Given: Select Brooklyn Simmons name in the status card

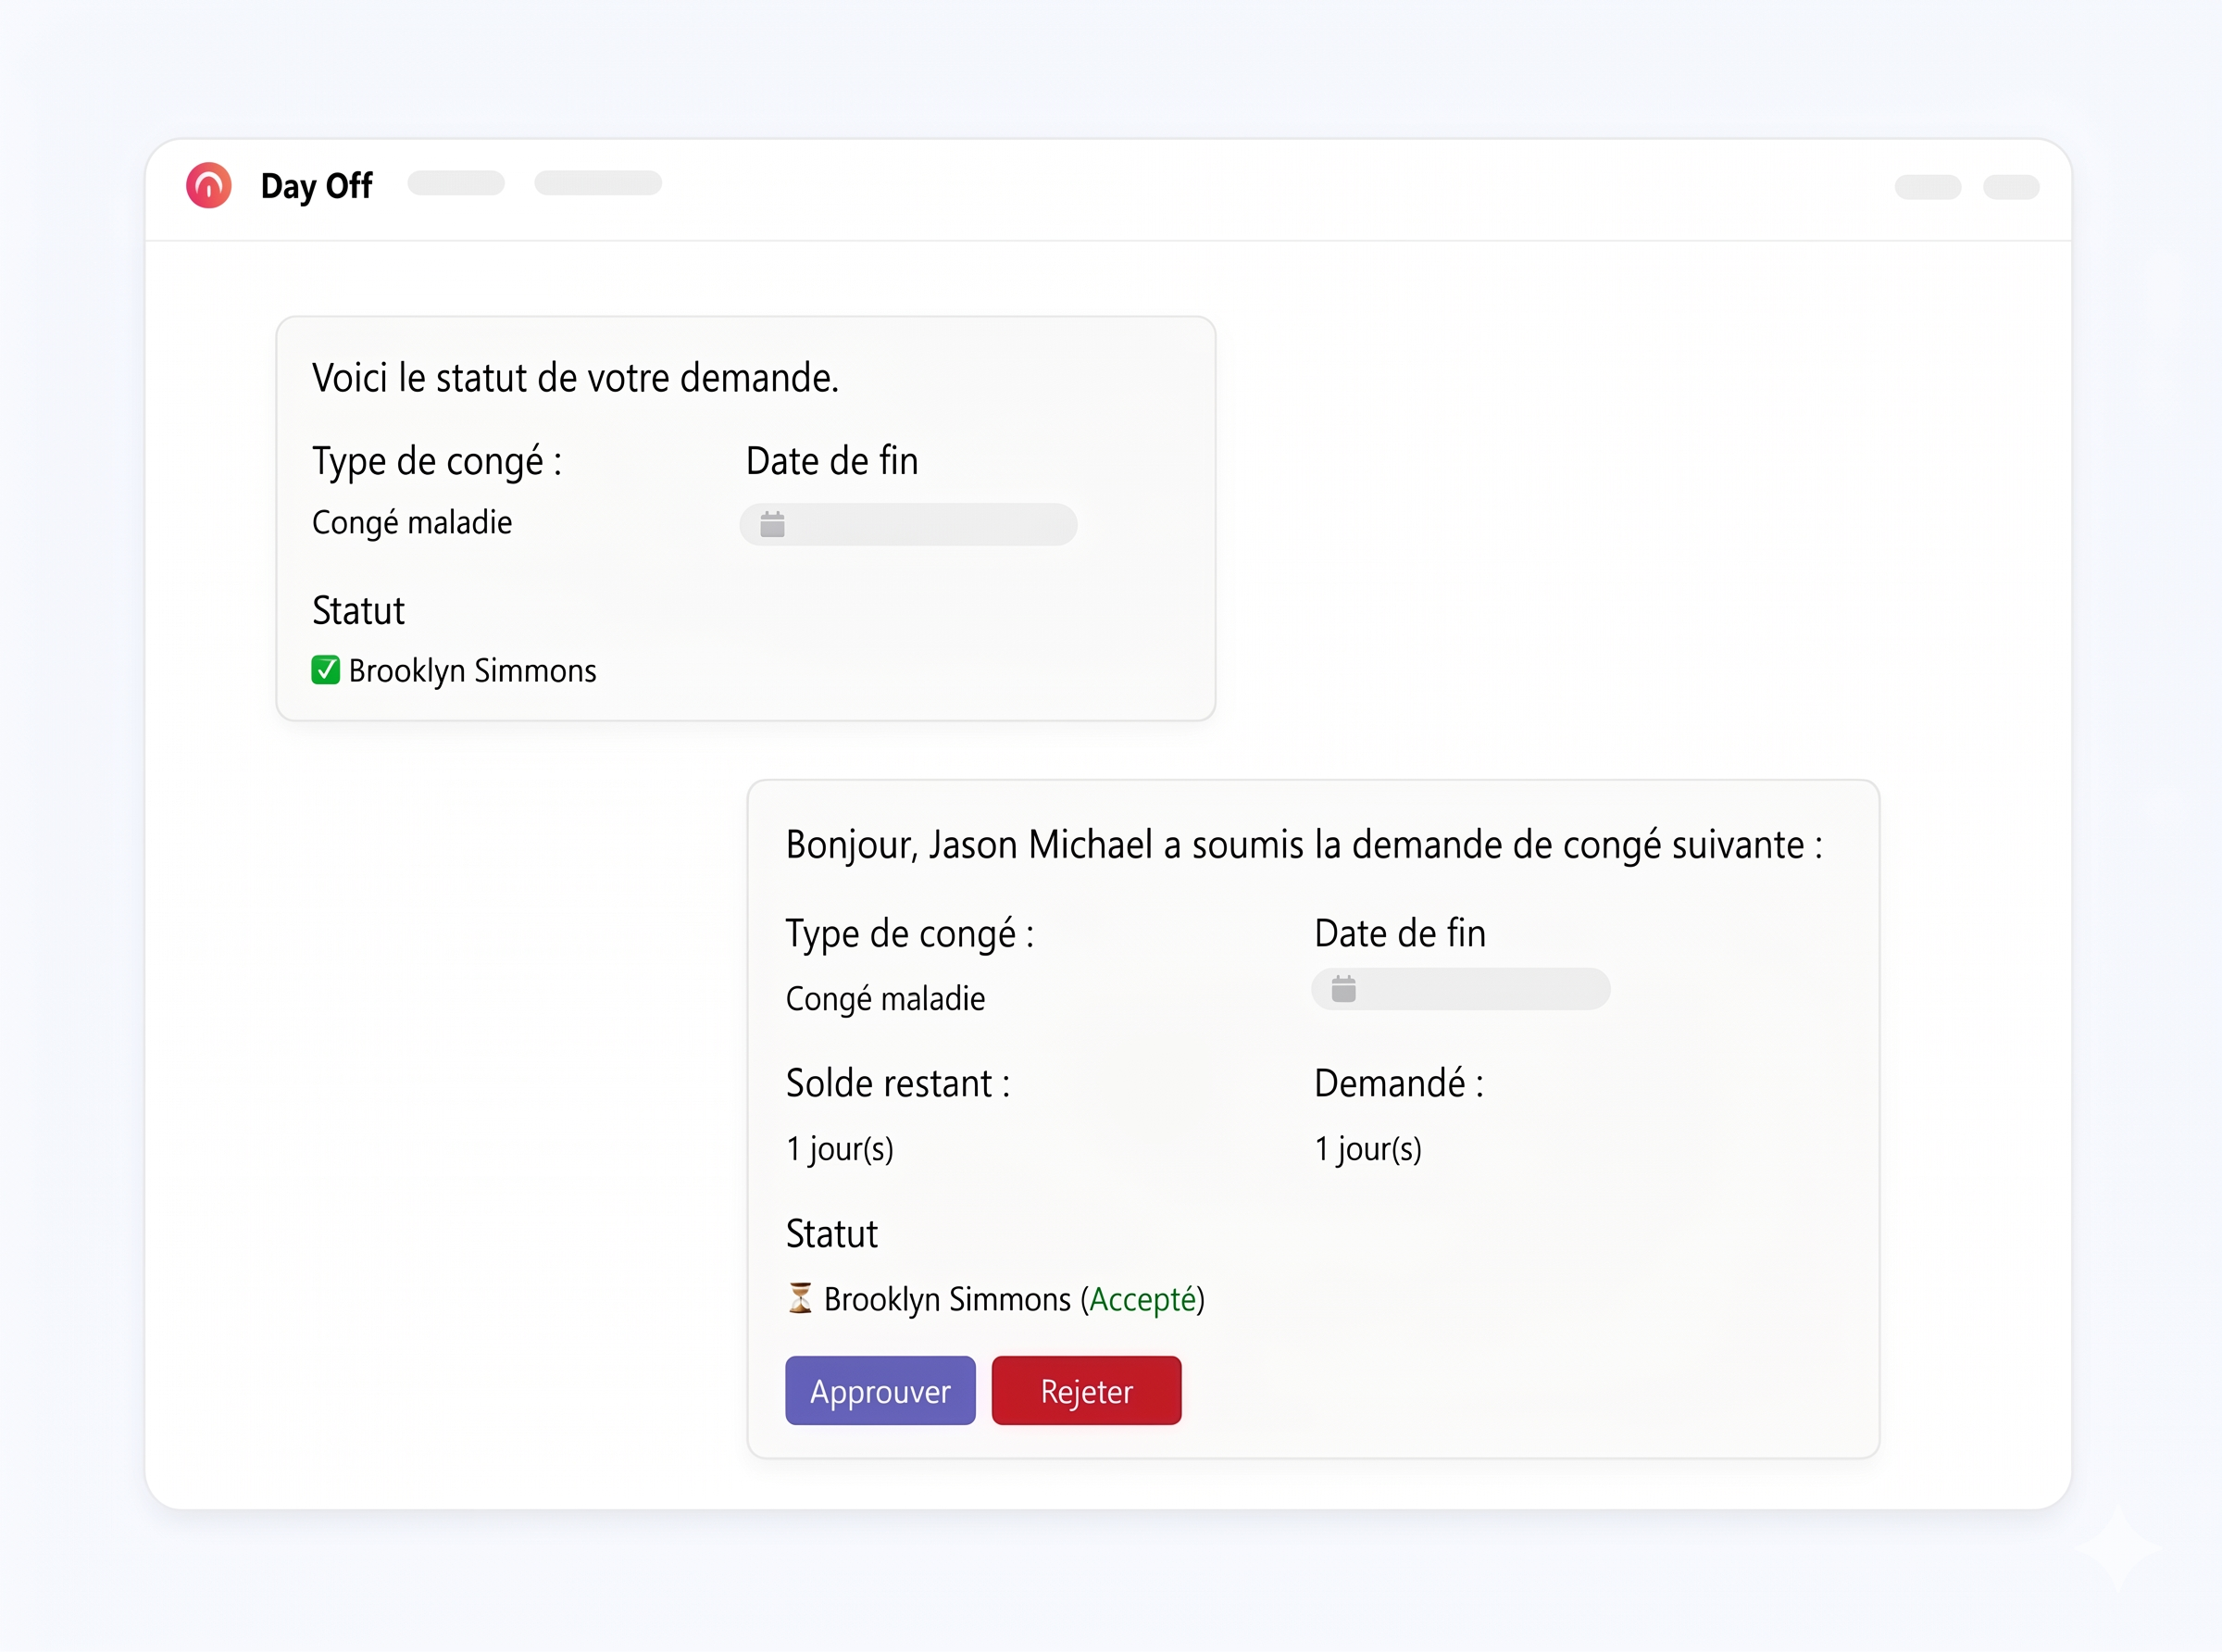Looking at the screenshot, I should tap(472, 670).
